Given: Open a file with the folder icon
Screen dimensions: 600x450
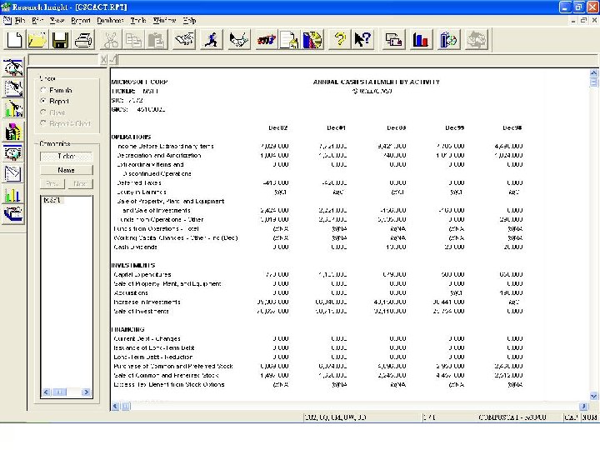Looking at the screenshot, I should coord(37,40).
